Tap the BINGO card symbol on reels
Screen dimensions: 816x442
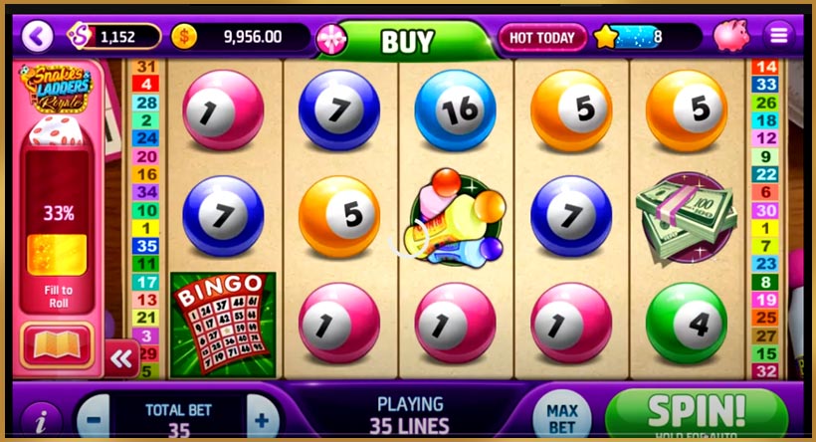(x=223, y=324)
